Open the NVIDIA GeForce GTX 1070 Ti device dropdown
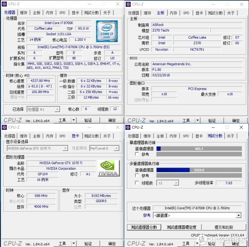The width and height of the screenshot is (249, 247). 37,148
